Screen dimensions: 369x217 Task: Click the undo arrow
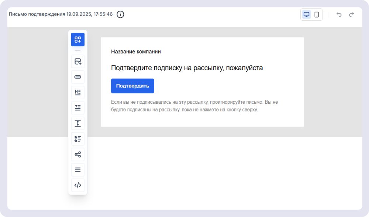tap(339, 14)
